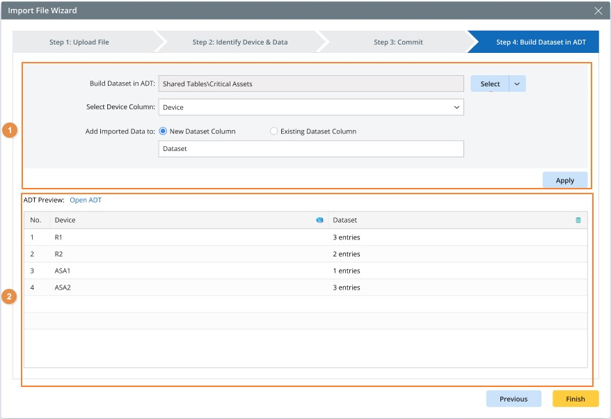Select the New Dataset Column radio button
Image resolution: width=611 pixels, height=419 pixels.
pyautogui.click(x=164, y=131)
